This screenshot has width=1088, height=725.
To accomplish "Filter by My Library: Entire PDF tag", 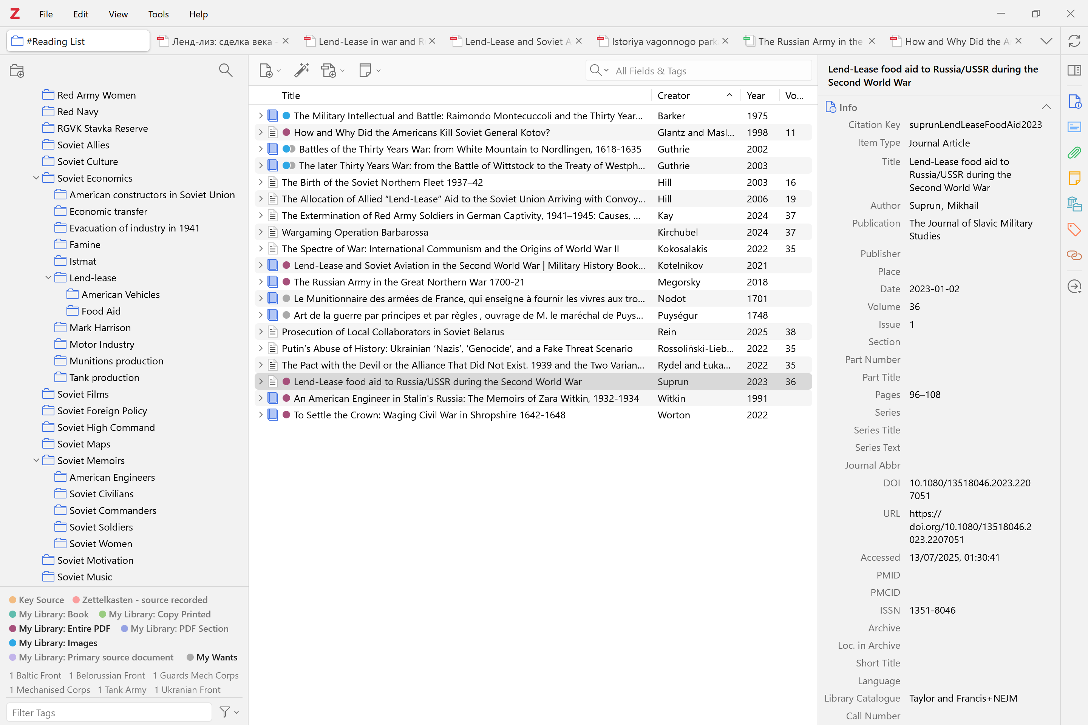I will coord(60,628).
